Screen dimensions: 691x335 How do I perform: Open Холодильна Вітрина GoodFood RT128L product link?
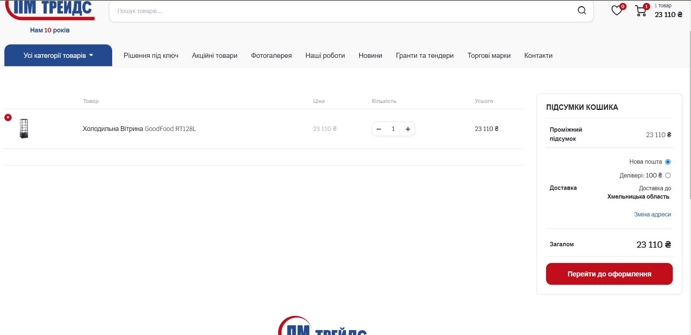(x=139, y=129)
